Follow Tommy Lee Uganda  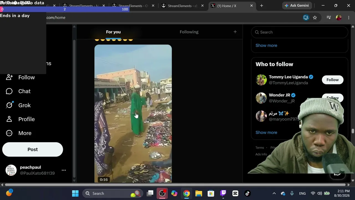[333, 80]
